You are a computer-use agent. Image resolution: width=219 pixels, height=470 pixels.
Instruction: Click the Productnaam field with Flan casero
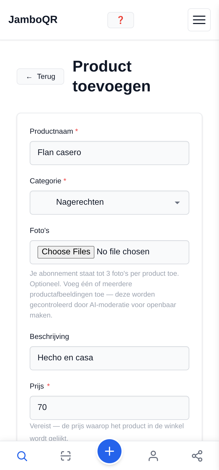[110, 153]
